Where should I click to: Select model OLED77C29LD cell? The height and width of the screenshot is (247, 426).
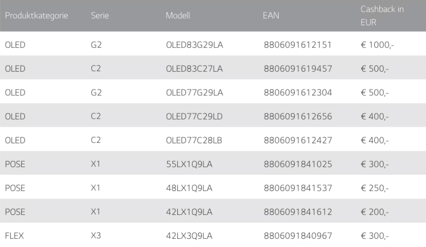[194, 116]
